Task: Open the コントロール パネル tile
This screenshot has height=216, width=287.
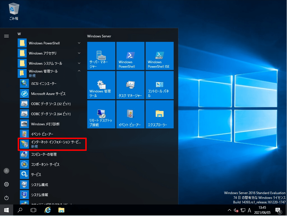Action: point(159,85)
